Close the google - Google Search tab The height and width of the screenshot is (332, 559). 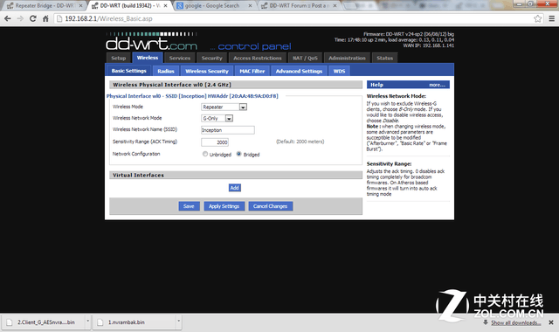pos(250,6)
